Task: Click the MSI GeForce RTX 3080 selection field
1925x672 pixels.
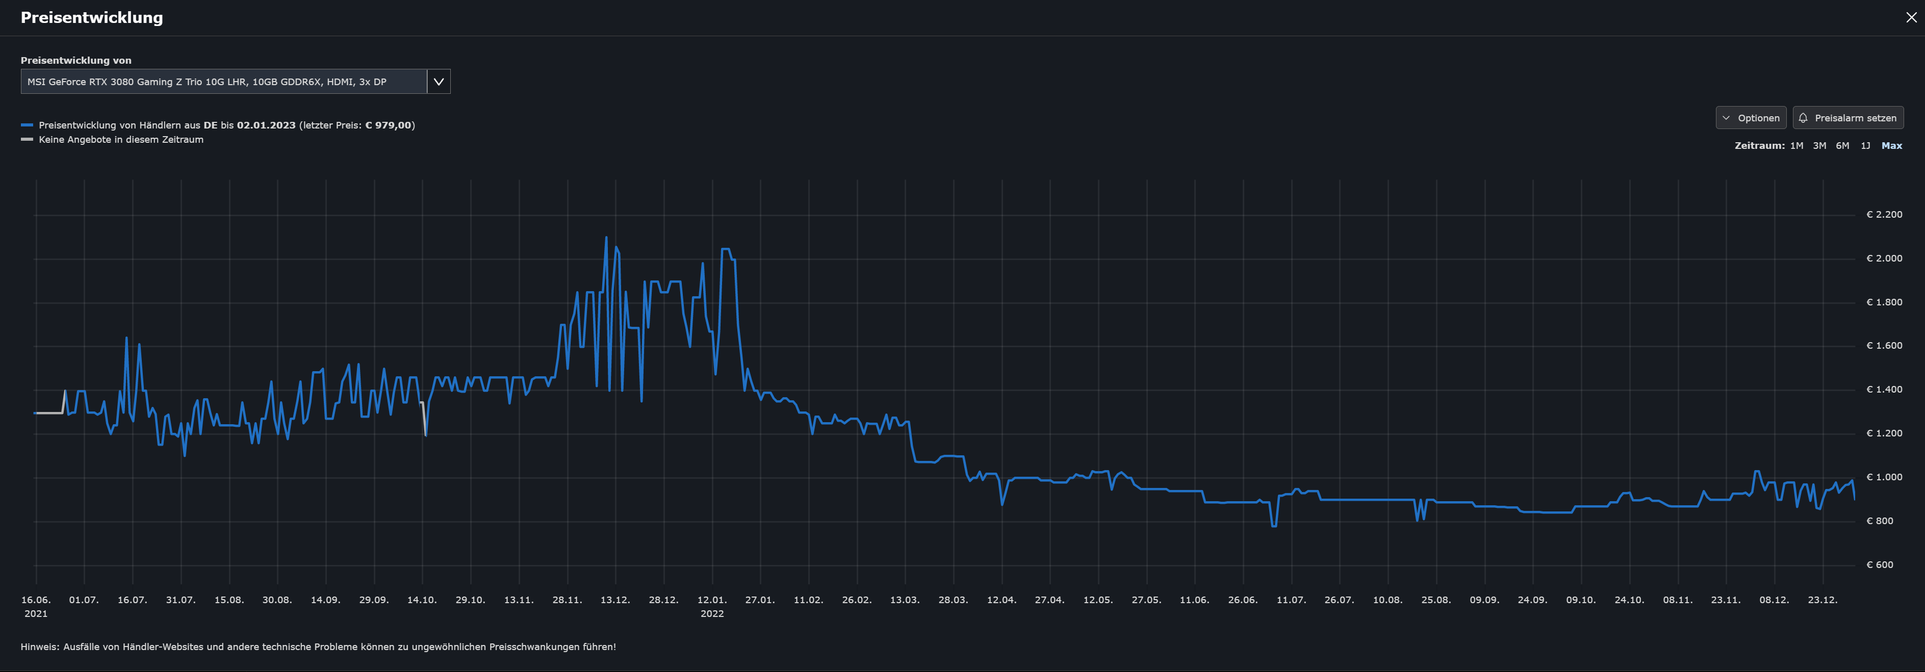Action: point(223,82)
